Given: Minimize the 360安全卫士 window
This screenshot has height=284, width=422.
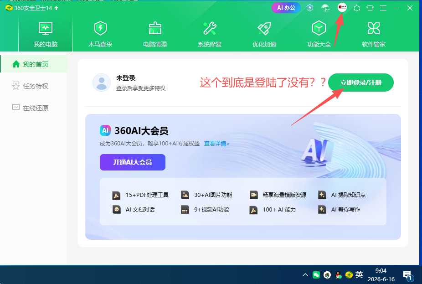Looking at the screenshot, I should click(396, 8).
